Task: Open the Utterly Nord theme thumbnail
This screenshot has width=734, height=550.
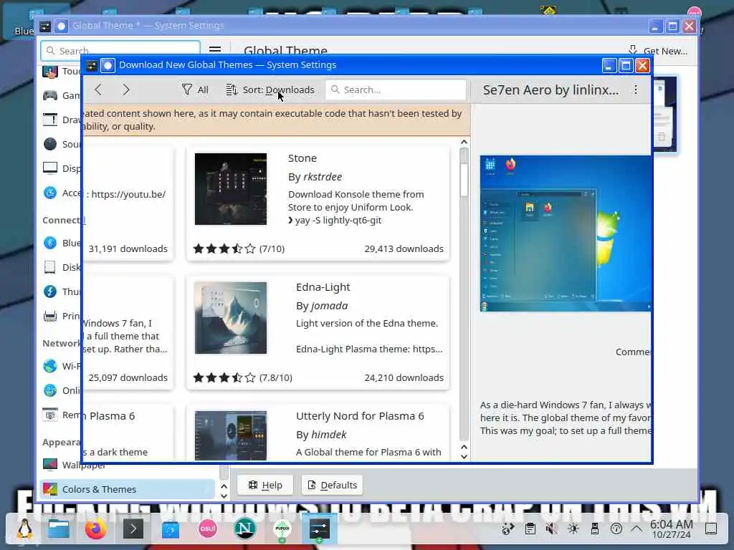Action: (231, 435)
